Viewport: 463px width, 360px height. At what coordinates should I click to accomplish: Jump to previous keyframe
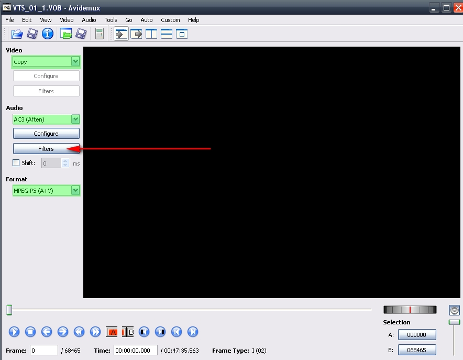[x=79, y=332]
